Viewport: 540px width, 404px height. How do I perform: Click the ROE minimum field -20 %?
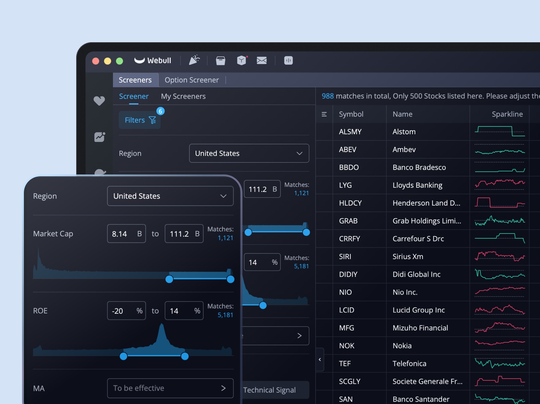click(x=126, y=311)
